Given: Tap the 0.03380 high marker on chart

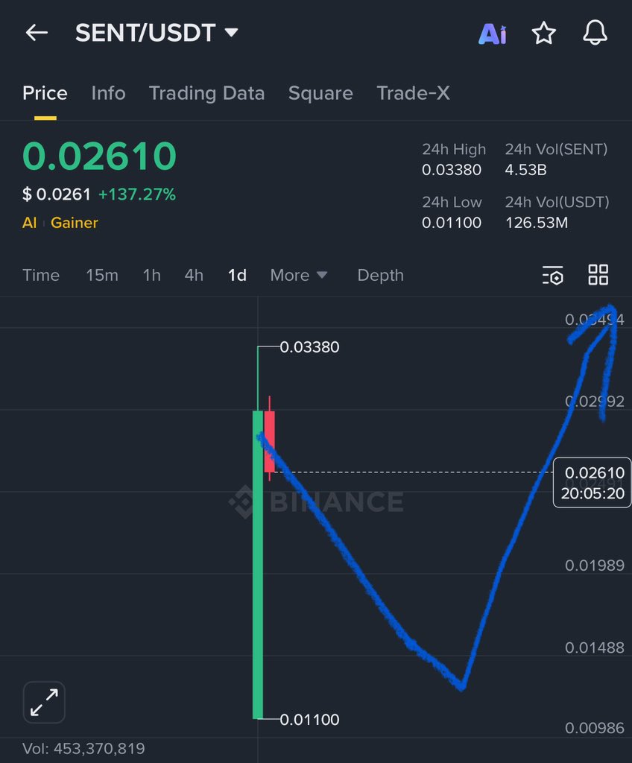Looking at the screenshot, I should click(x=309, y=347).
